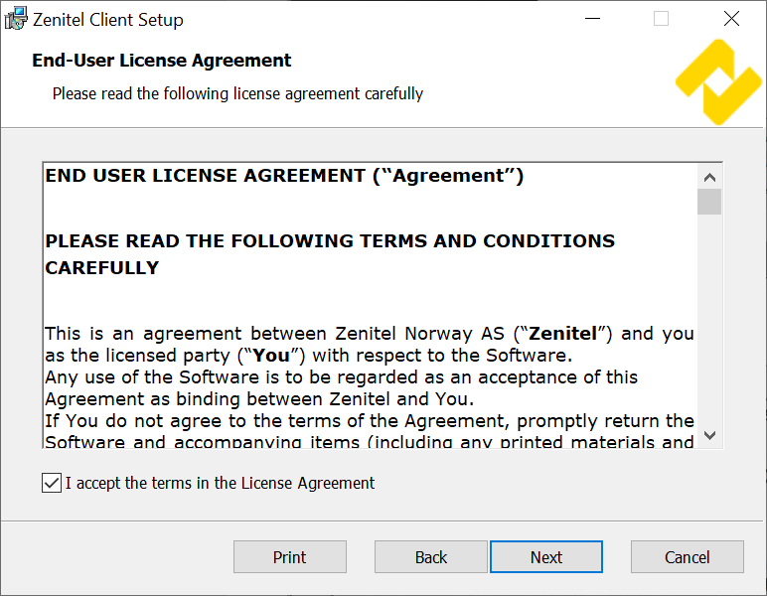Close the setup window with X
This screenshot has width=767, height=596.
tap(731, 19)
